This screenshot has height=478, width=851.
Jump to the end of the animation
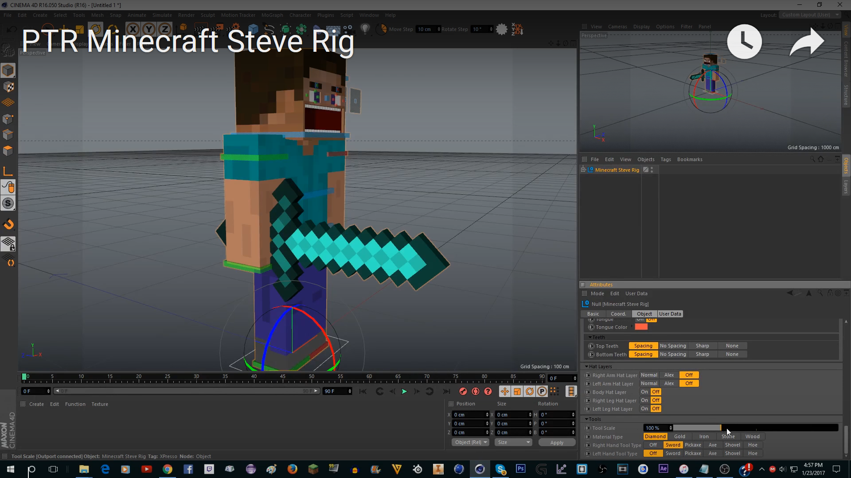pos(446,391)
